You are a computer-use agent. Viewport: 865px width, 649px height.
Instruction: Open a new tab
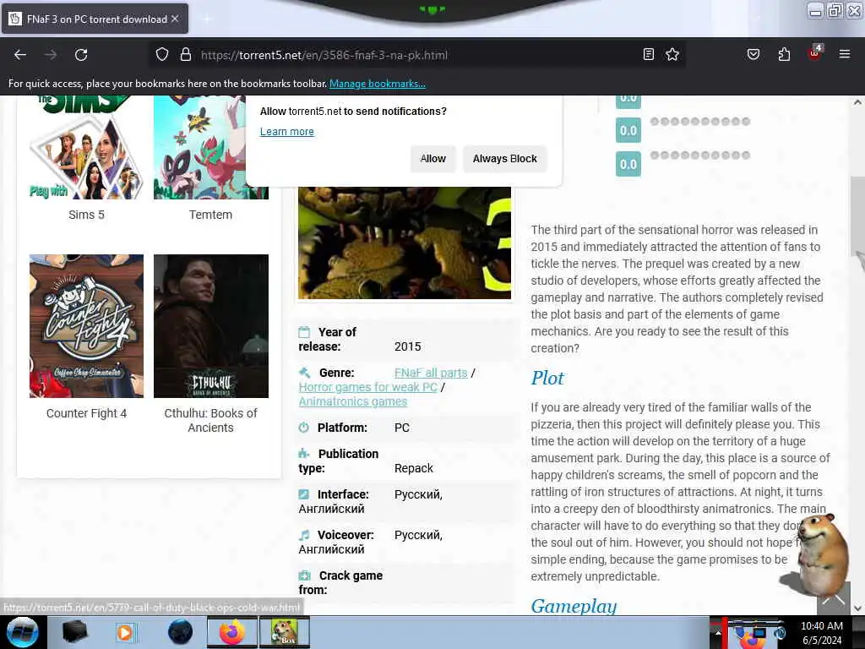click(207, 19)
